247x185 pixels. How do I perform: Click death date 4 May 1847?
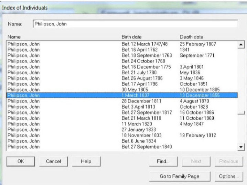[x=192, y=124]
